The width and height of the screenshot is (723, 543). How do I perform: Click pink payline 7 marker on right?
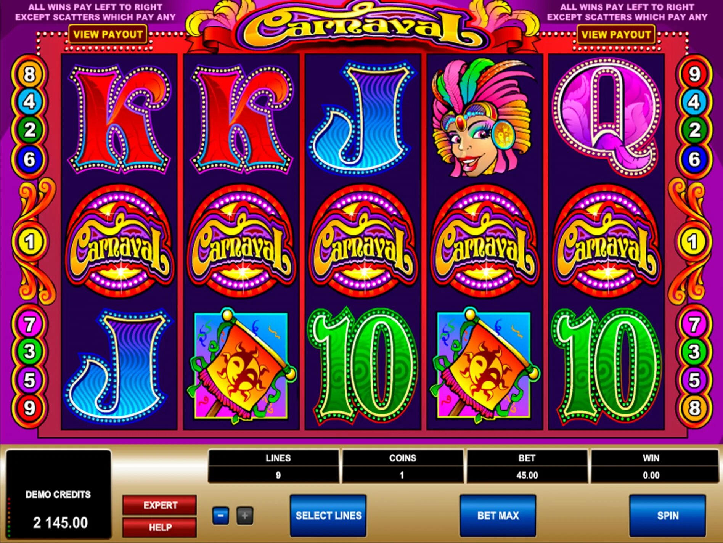coord(694,325)
